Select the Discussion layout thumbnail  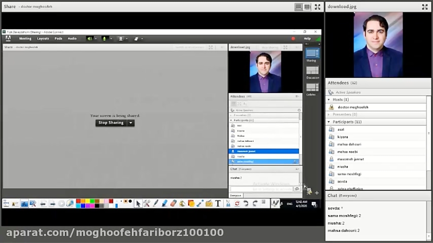312,71
